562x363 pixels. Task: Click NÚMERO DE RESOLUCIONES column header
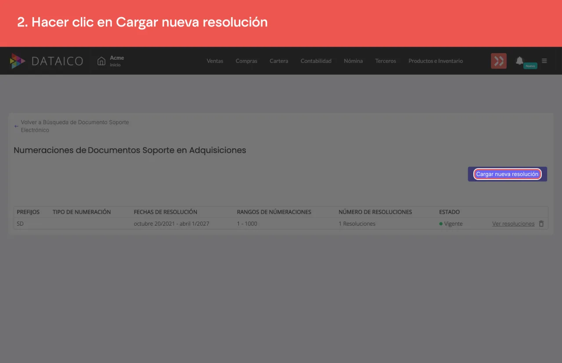click(375, 212)
